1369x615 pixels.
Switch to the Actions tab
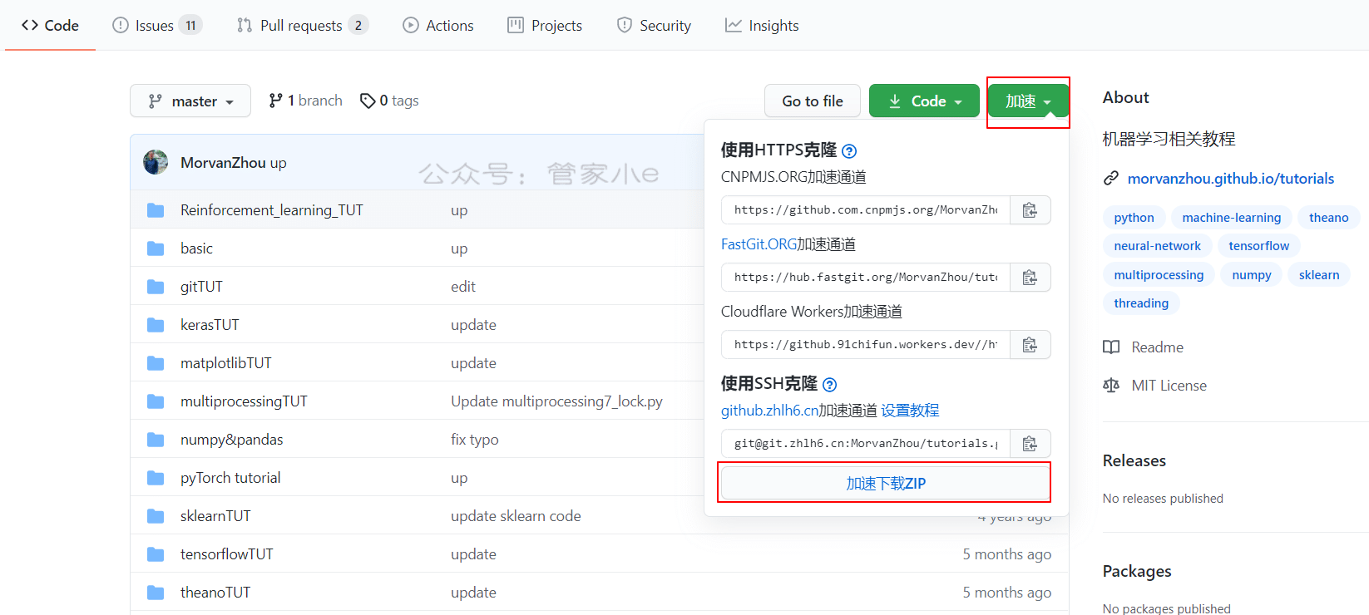[437, 26]
